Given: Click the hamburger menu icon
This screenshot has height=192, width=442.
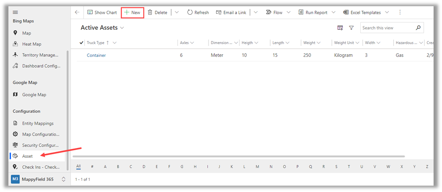Looking at the screenshot, I should pyautogui.click(x=16, y=12).
